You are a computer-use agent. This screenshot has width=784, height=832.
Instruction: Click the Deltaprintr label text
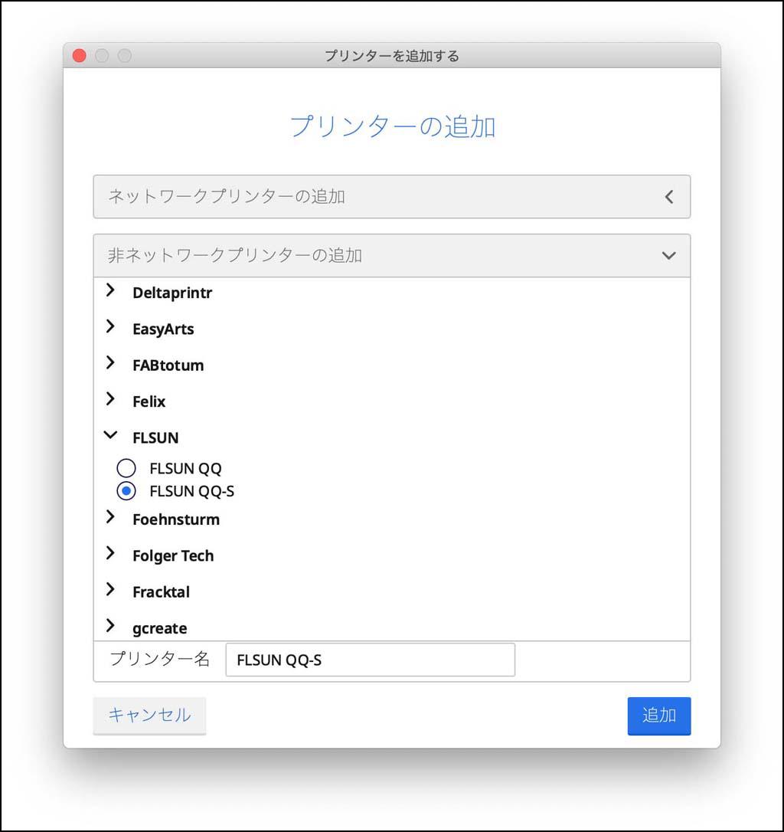pyautogui.click(x=172, y=293)
